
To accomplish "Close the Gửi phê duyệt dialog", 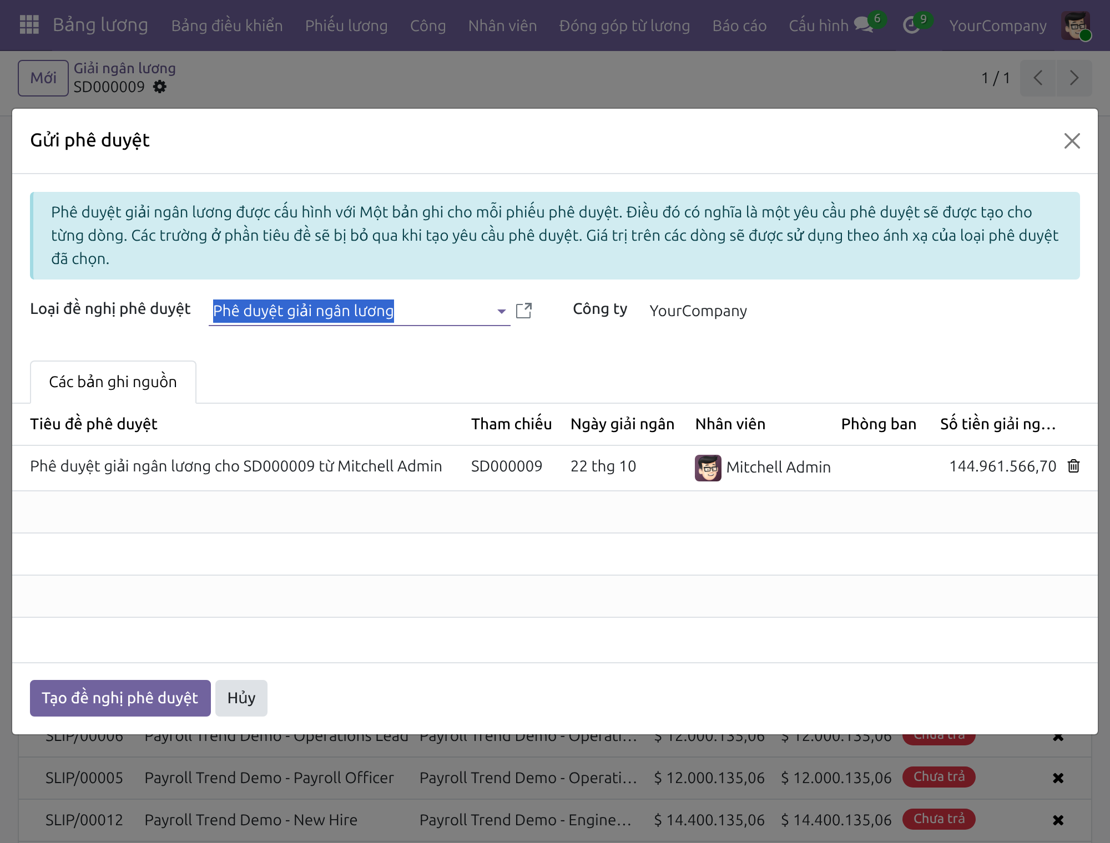I will click(x=1072, y=141).
